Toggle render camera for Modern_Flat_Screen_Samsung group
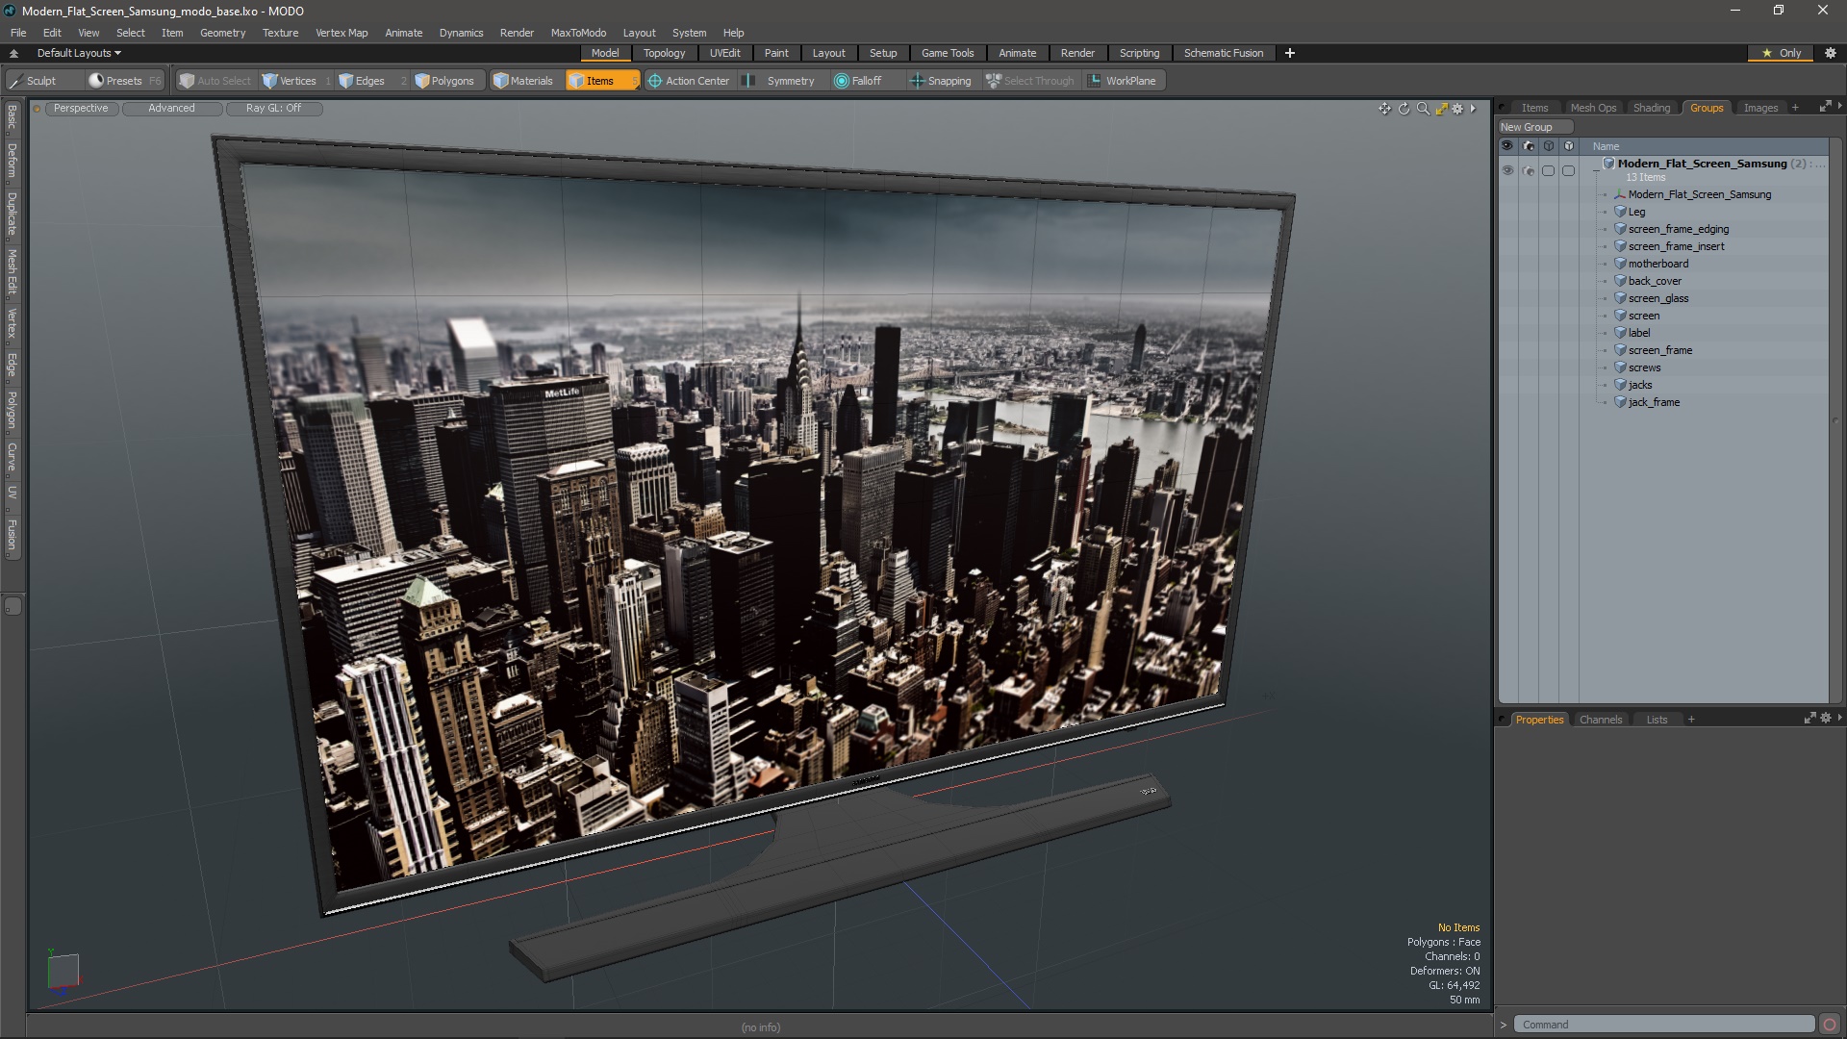1847x1039 pixels. click(x=1529, y=170)
